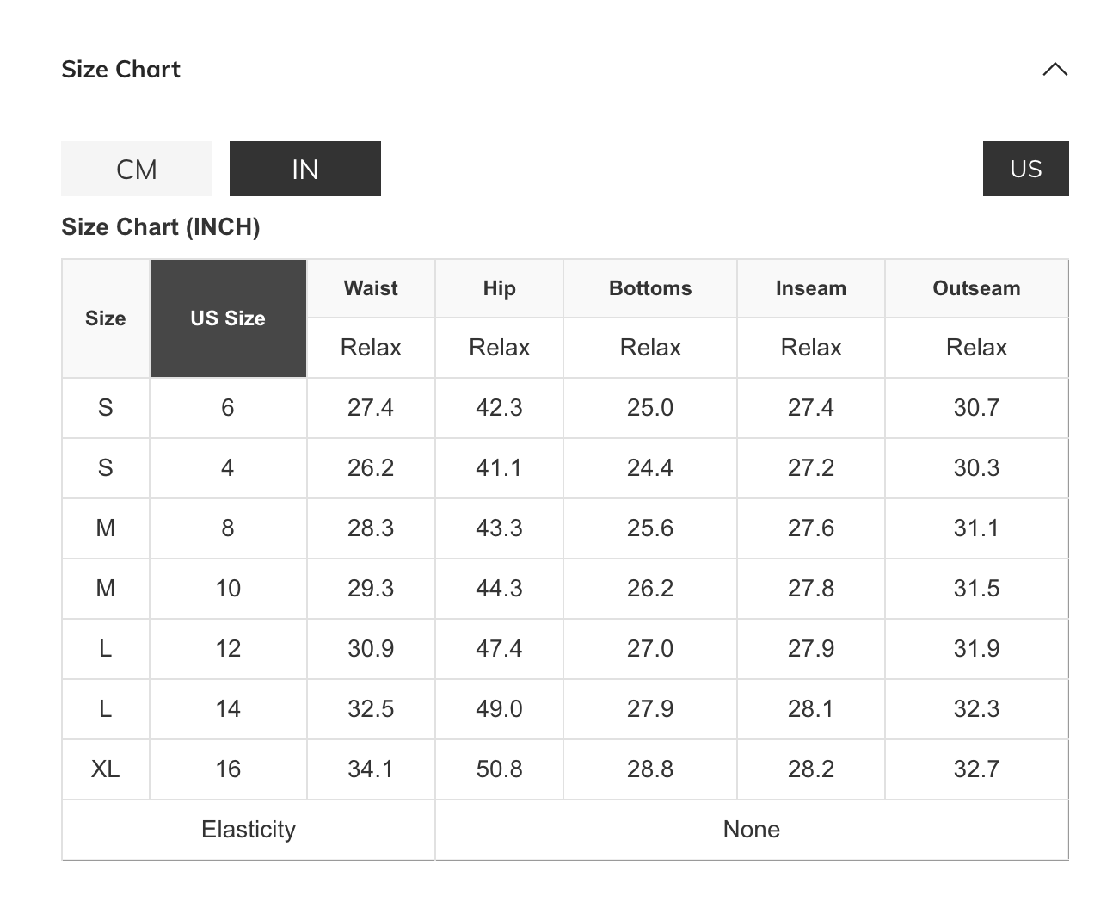Click US size 16 cell
Screen dimensions: 1113x902
click(x=228, y=769)
